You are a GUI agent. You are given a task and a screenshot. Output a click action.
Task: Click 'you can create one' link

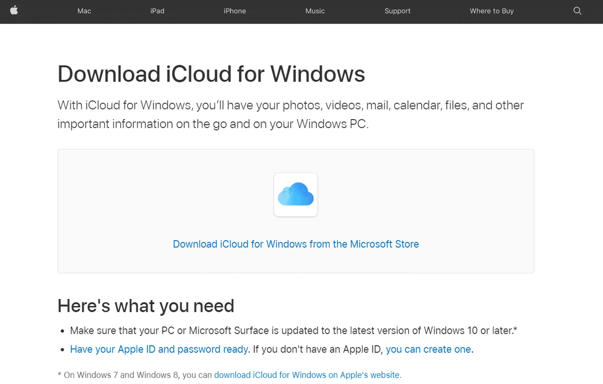[429, 349]
